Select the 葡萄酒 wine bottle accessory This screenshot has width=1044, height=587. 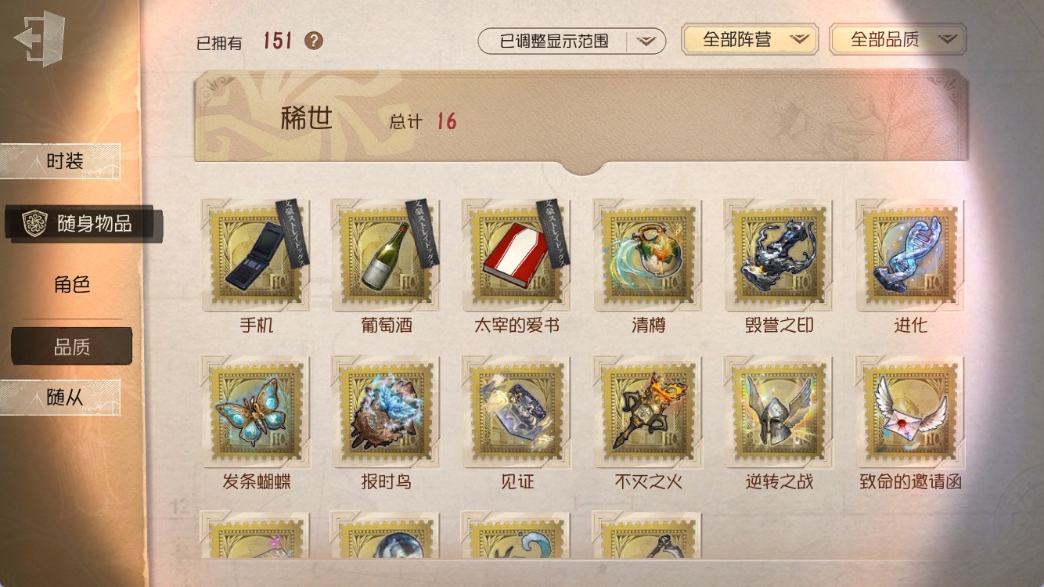(386, 255)
